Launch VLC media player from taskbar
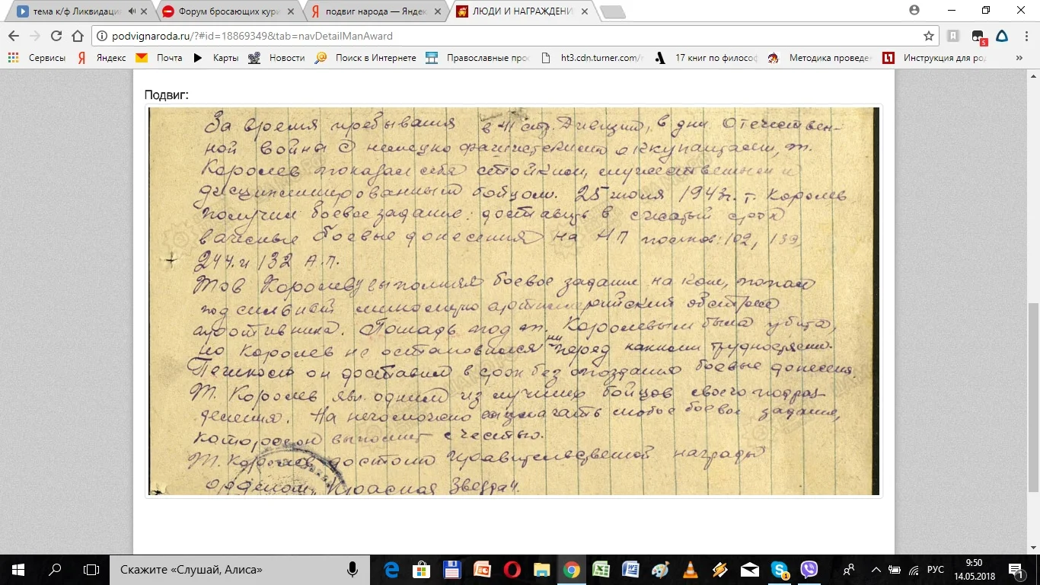Image resolution: width=1040 pixels, height=585 pixels. click(691, 569)
